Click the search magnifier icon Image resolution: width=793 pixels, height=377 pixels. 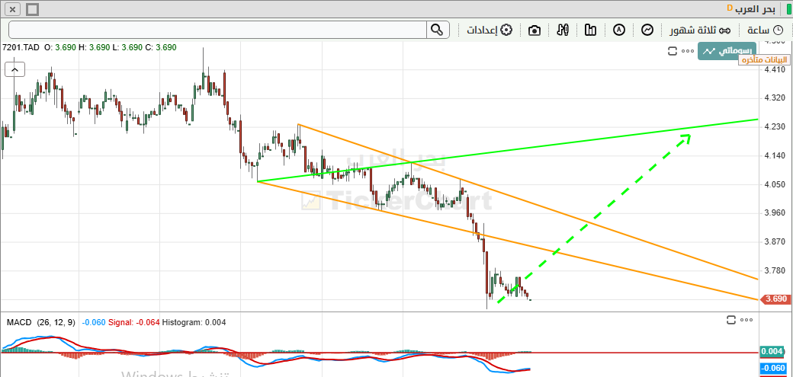click(x=437, y=30)
